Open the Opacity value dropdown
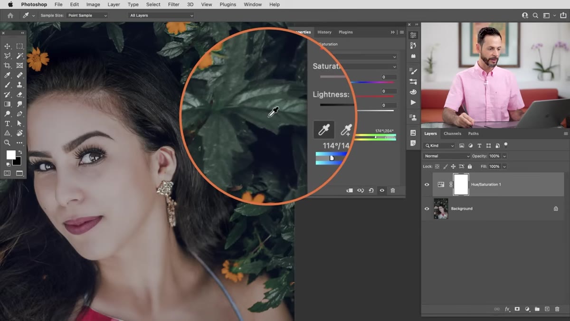This screenshot has width=570, height=321. click(504, 156)
